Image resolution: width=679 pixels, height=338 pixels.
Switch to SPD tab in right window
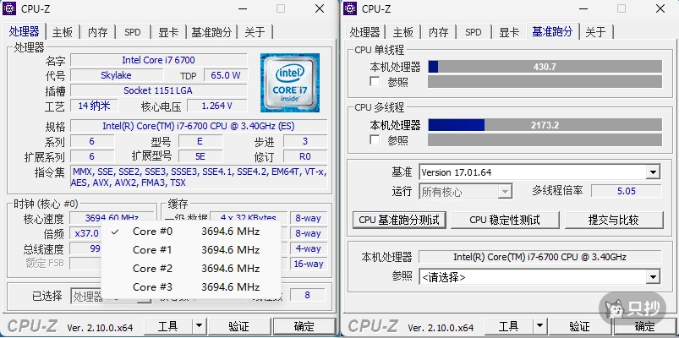tap(474, 32)
